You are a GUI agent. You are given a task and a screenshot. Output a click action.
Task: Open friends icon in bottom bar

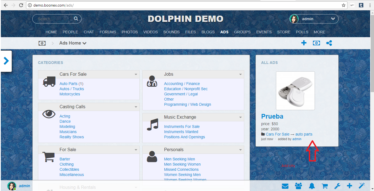[298, 186]
